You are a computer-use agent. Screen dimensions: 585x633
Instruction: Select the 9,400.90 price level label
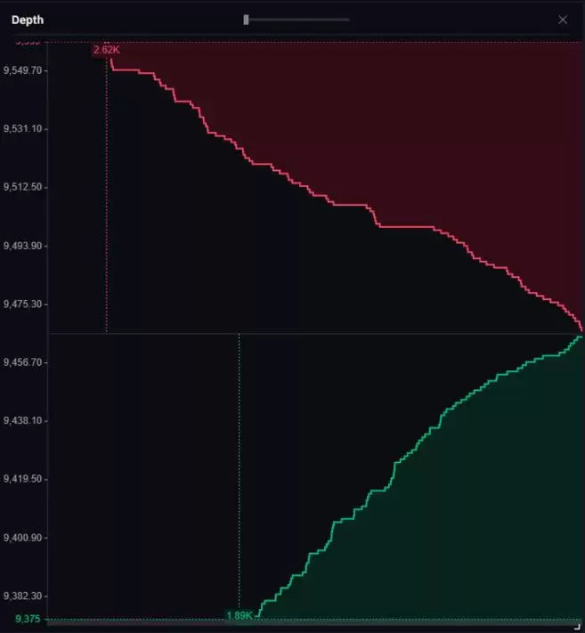[22, 539]
